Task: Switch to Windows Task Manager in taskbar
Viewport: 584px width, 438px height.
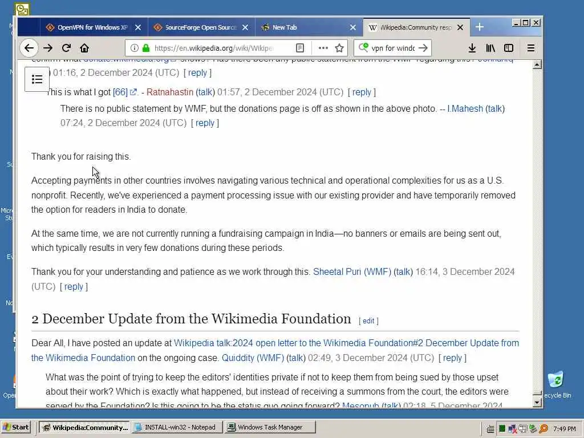Action: (270, 427)
